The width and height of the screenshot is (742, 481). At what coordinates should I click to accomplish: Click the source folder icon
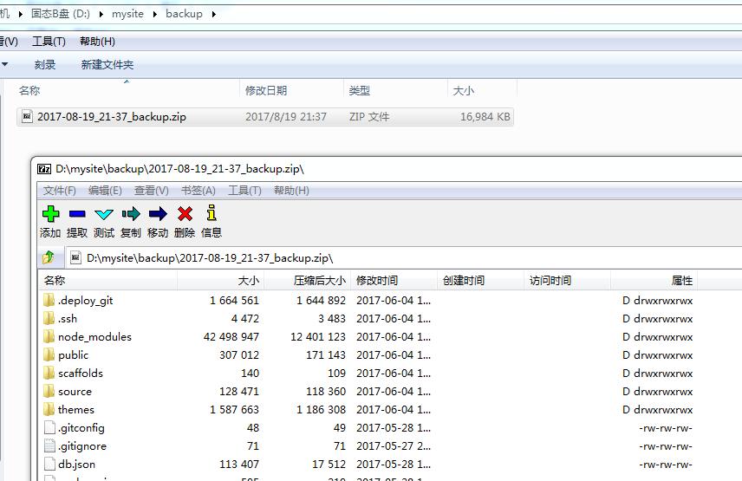pos(49,391)
